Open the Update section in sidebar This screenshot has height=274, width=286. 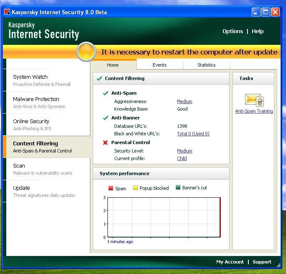pos(48,191)
